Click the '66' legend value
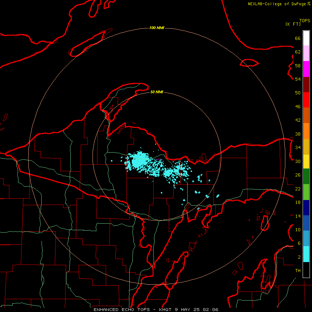This screenshot has width=312, height=312. 298,38
